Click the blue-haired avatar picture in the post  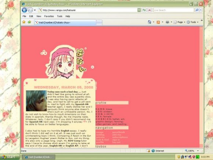click(x=36, y=101)
